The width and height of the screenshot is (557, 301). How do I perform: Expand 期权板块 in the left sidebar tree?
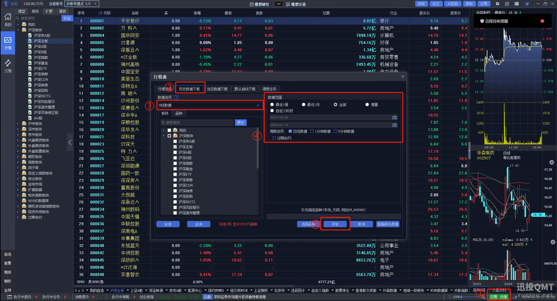point(18,157)
